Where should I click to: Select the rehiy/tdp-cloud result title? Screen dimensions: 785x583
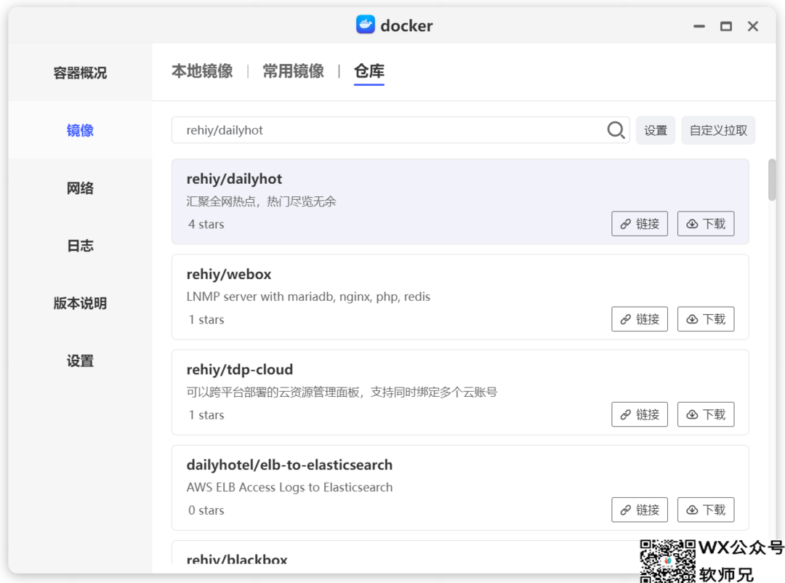click(x=240, y=369)
